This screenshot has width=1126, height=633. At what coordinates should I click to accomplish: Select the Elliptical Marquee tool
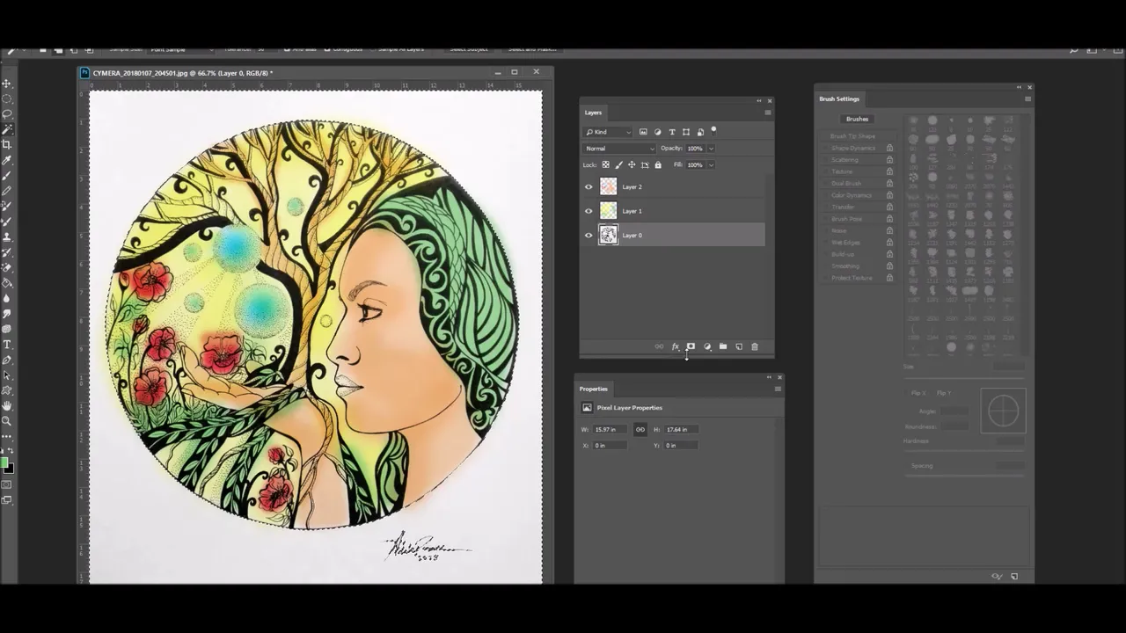(7, 98)
